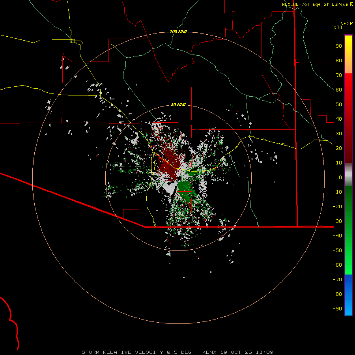The height and width of the screenshot is (355, 355).
Task: Click the 50 value on the velocity scale
Action: coord(339,105)
